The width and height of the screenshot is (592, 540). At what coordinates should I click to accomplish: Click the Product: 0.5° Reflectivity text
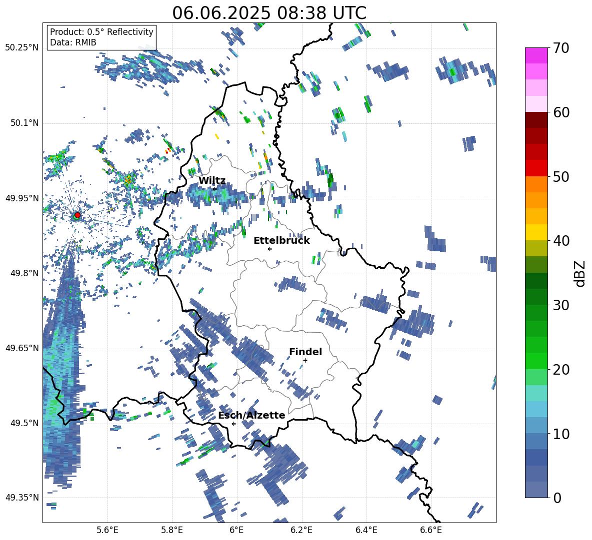[x=101, y=32]
